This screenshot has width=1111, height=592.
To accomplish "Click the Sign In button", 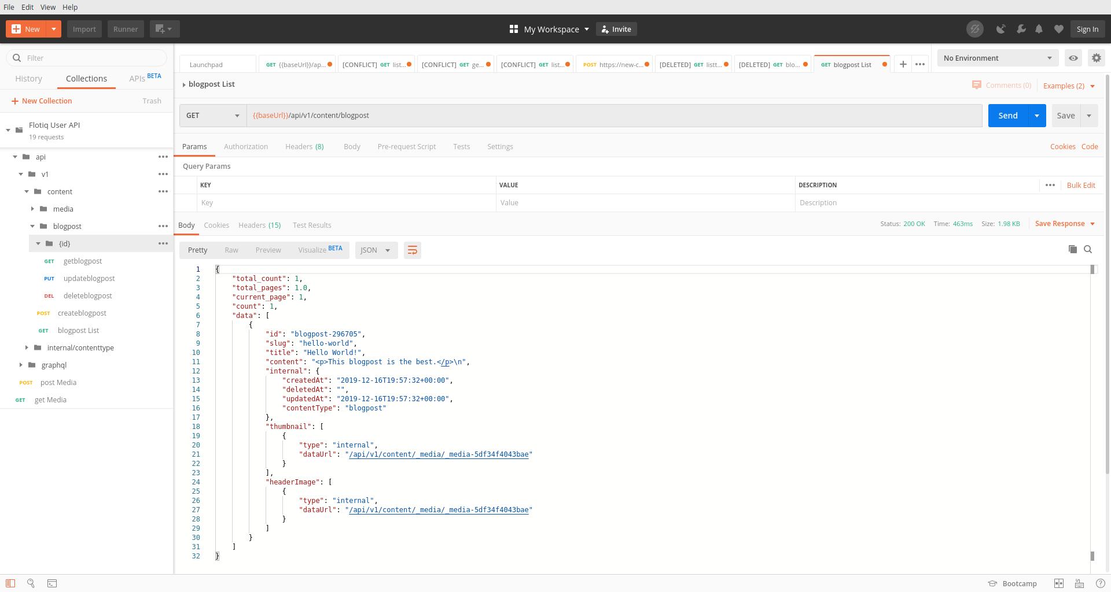I will [1087, 29].
